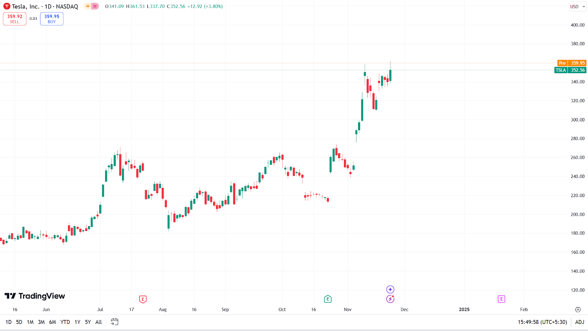The width and height of the screenshot is (588, 331).
Task: Click the green TSLA 352.56 price label
Action: (570, 70)
